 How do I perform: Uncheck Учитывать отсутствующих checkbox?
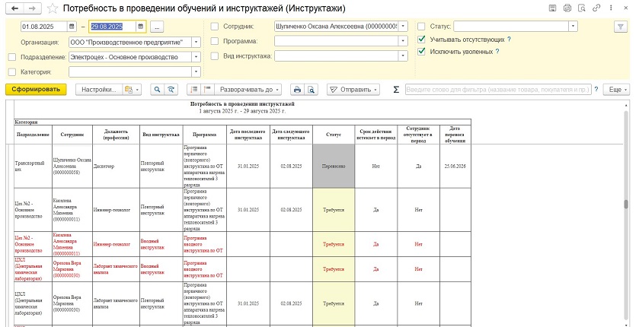pyautogui.click(x=421, y=40)
